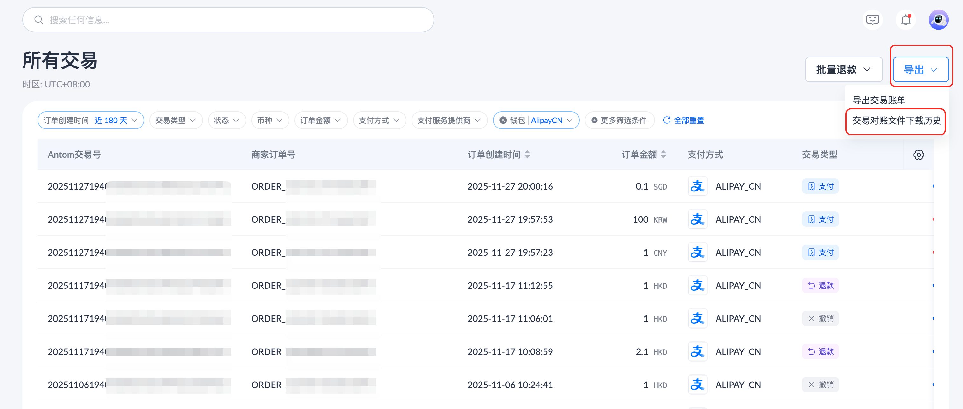Click the 导出 export button
The width and height of the screenshot is (963, 409).
point(920,70)
